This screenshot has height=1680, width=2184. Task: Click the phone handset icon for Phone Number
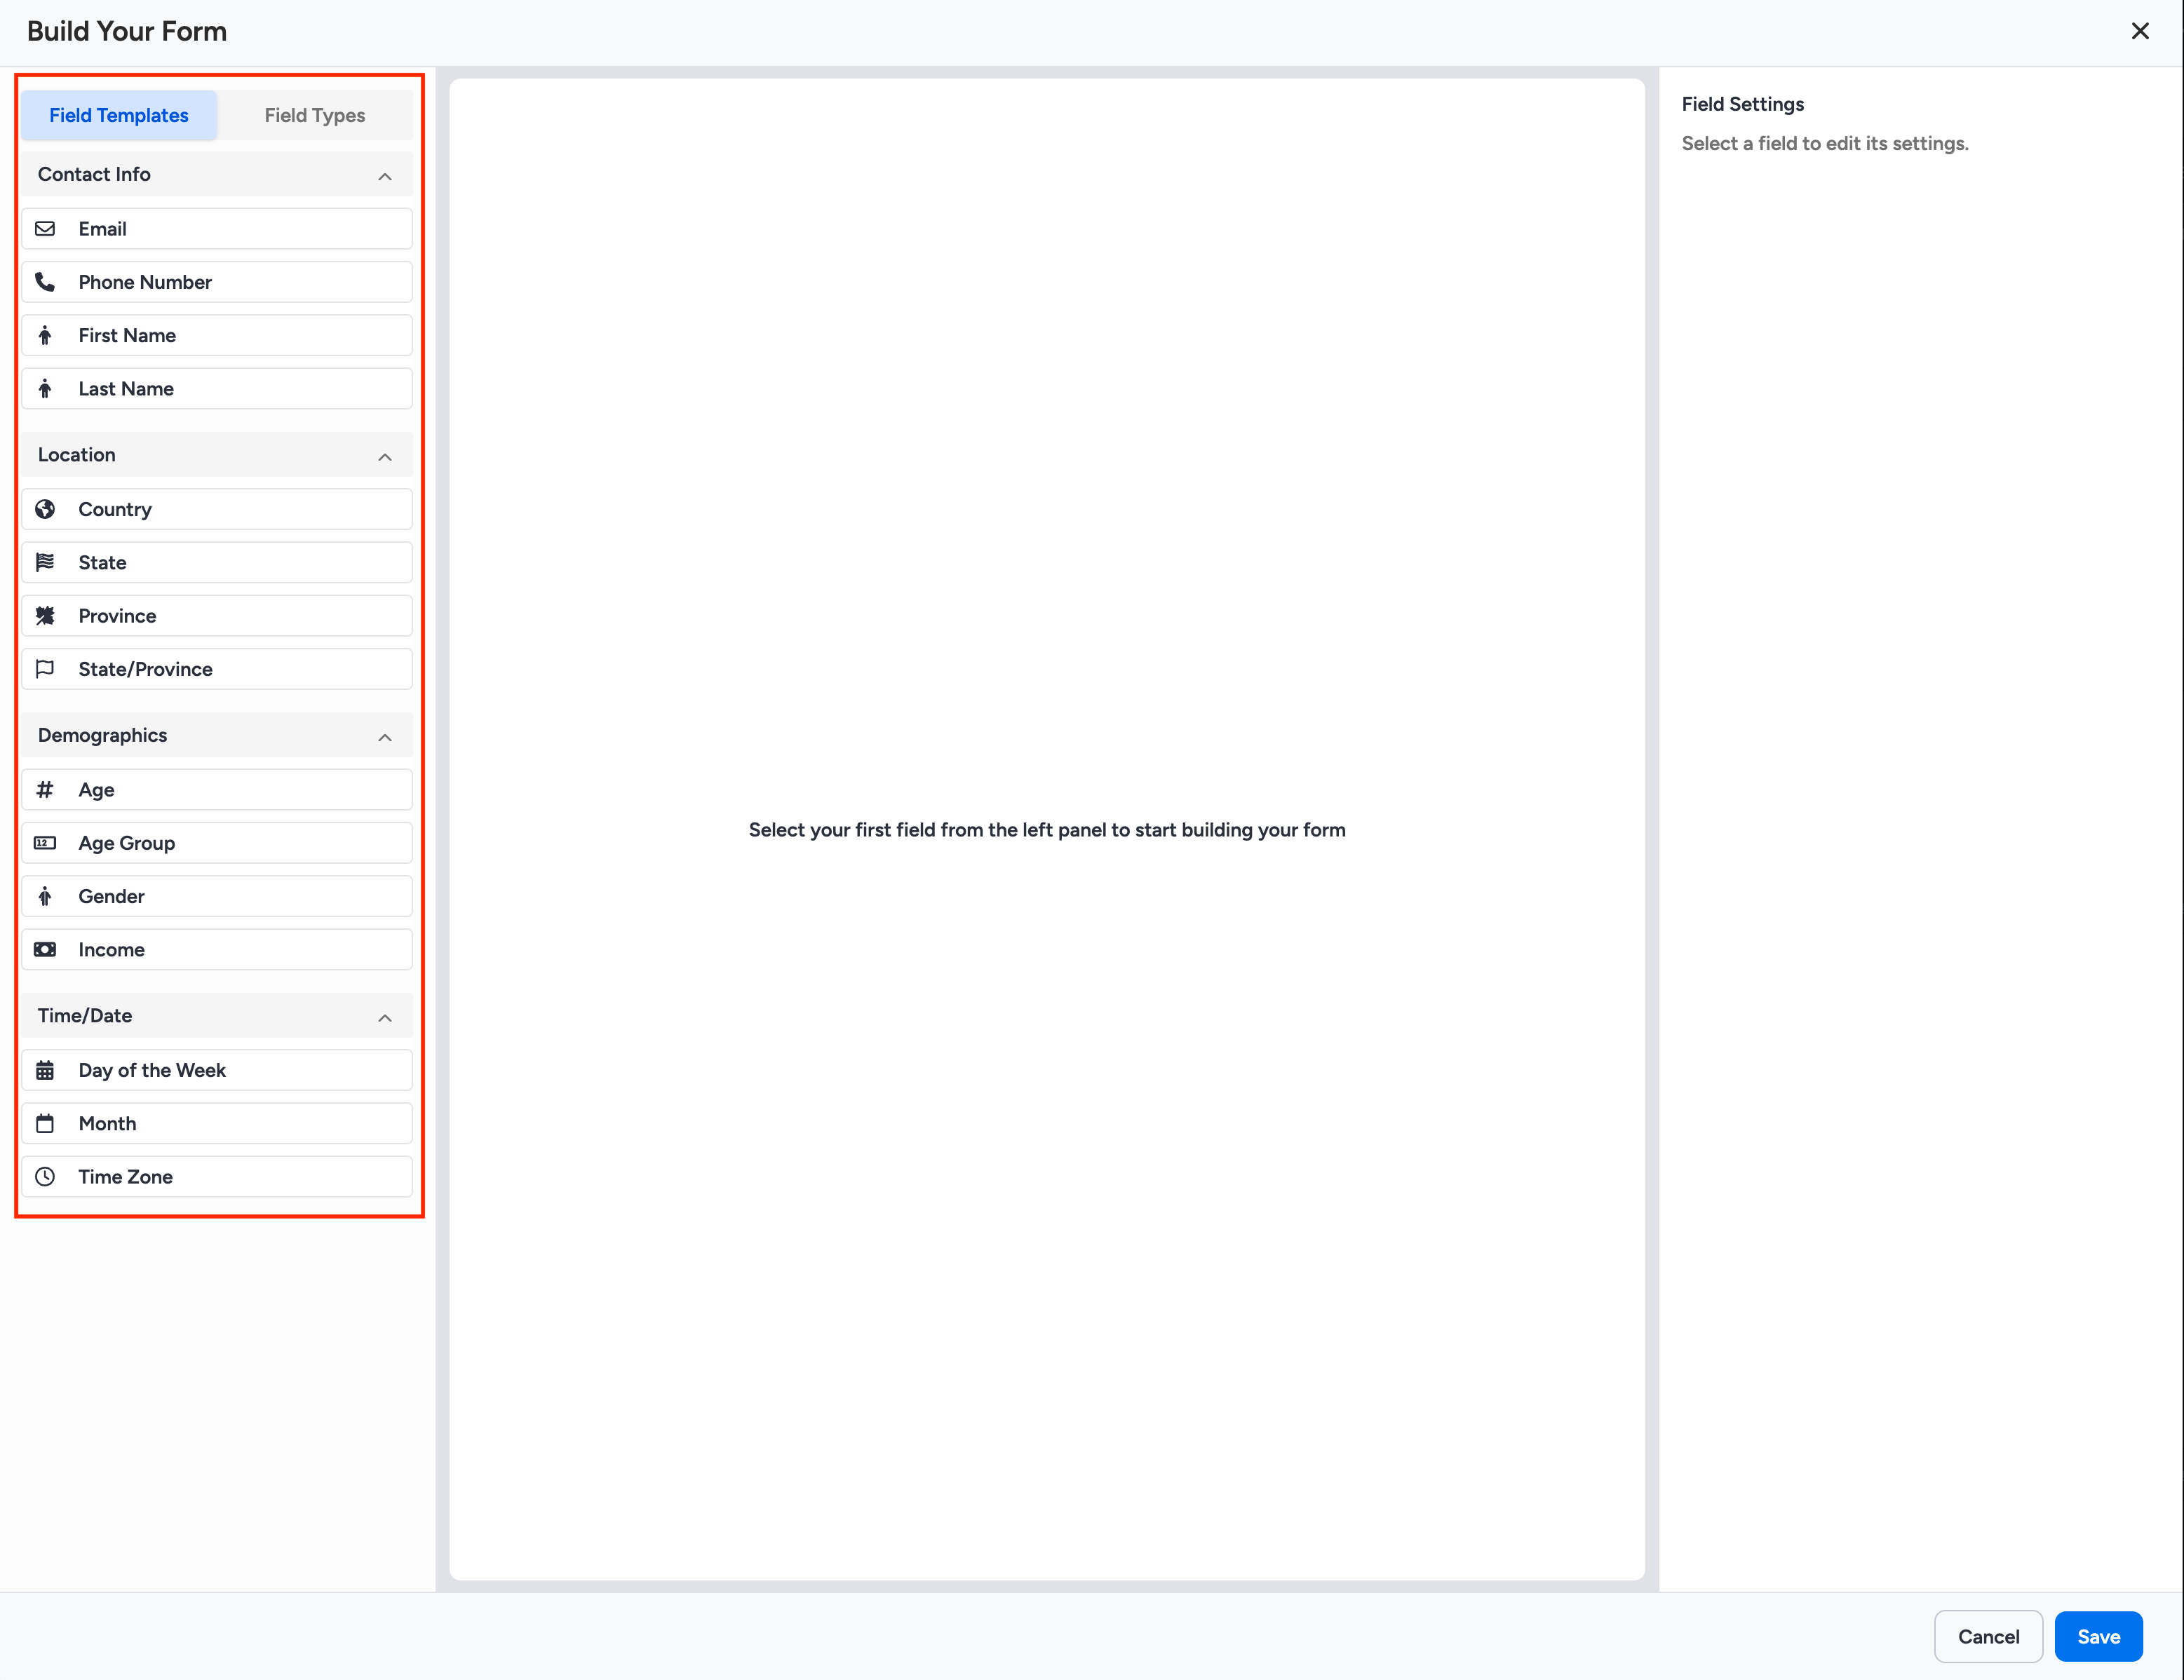[x=45, y=282]
